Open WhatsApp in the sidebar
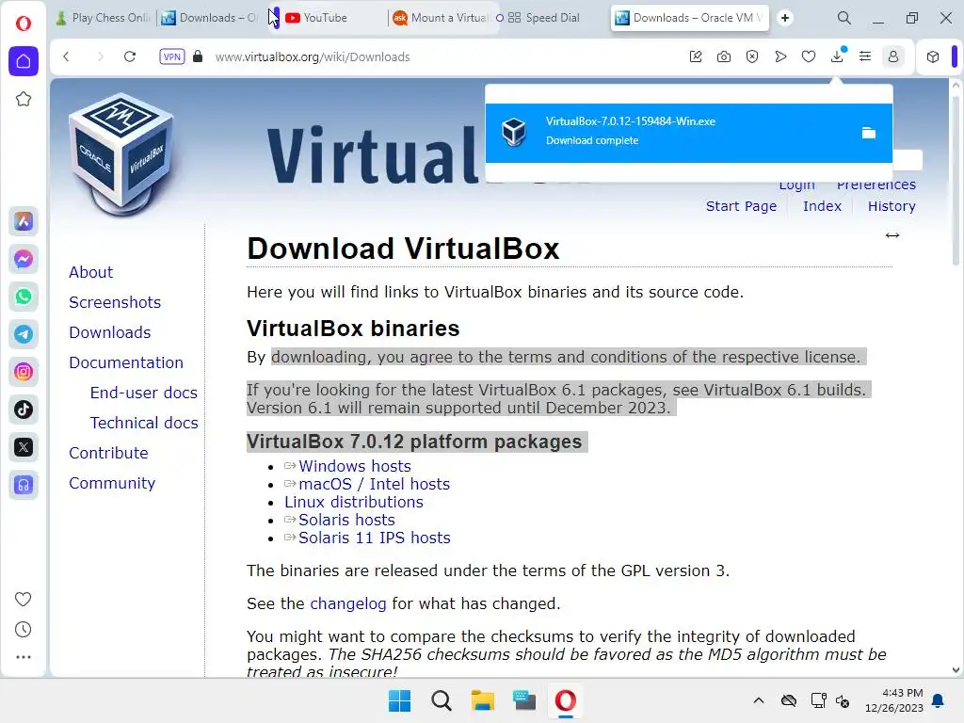Image resolution: width=964 pixels, height=723 pixels. (24, 297)
